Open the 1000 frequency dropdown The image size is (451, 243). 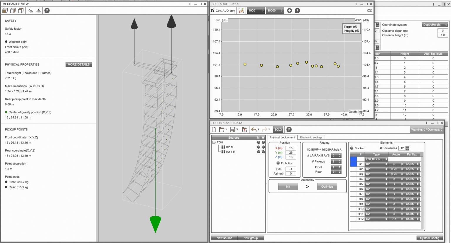tap(256, 11)
